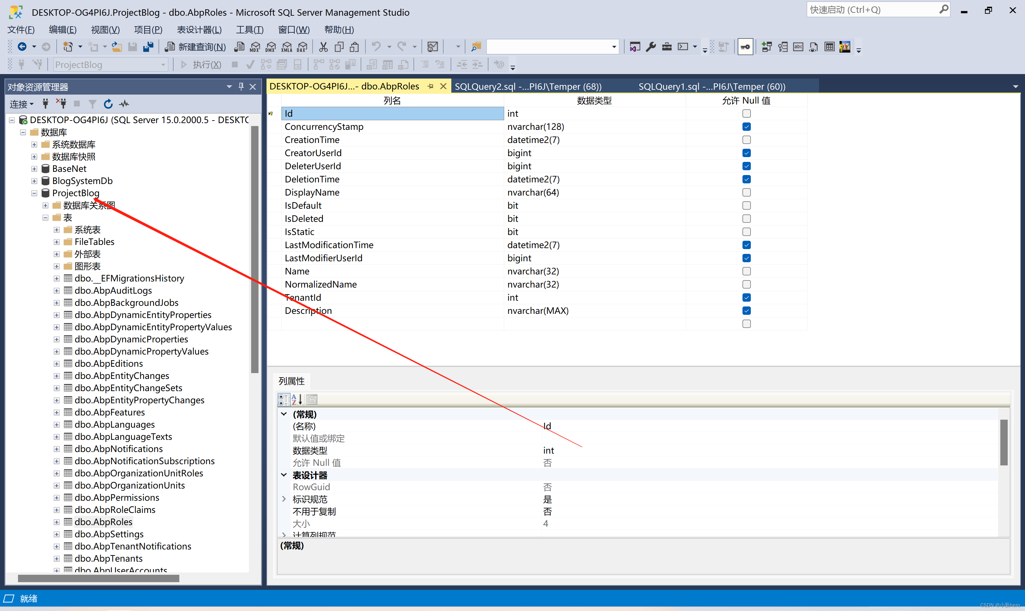Click the wrench Properties icon
Image resolution: width=1025 pixels, height=611 pixels.
coord(651,47)
